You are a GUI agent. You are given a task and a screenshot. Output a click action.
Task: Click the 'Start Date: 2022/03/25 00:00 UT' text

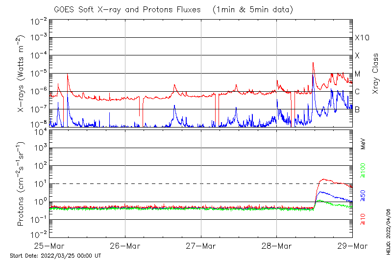(55, 256)
